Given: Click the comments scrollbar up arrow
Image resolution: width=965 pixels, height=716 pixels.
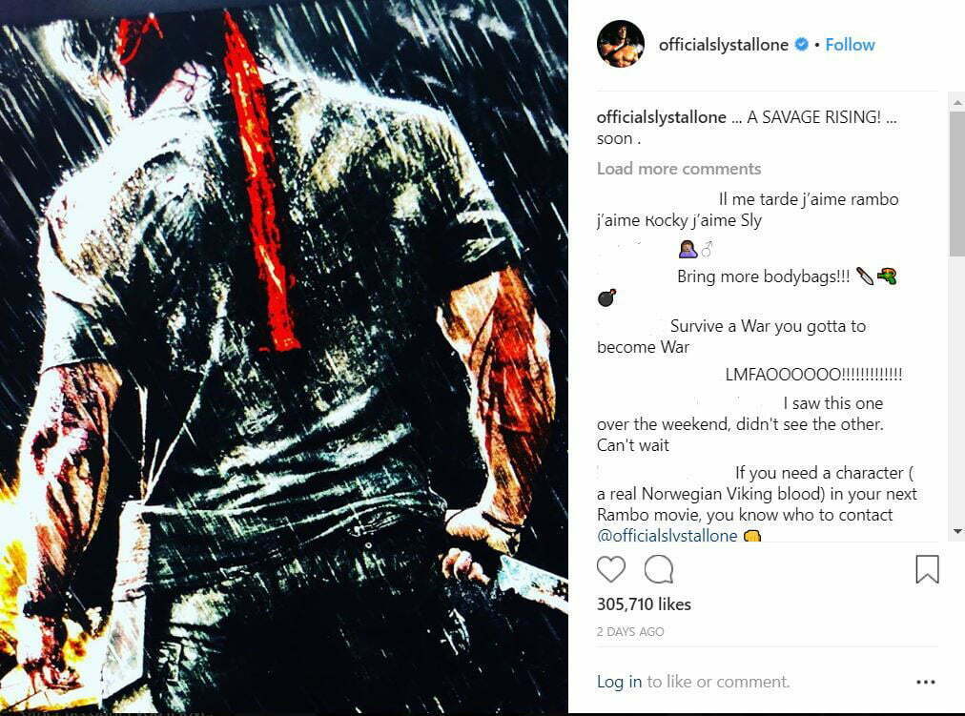Looking at the screenshot, I should click(957, 101).
